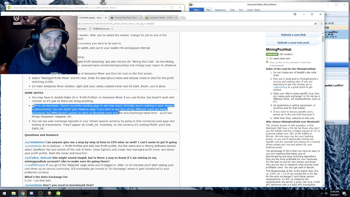
Task: Open user /u/Fallen_Outcast profile link
Action: coord(38,158)
